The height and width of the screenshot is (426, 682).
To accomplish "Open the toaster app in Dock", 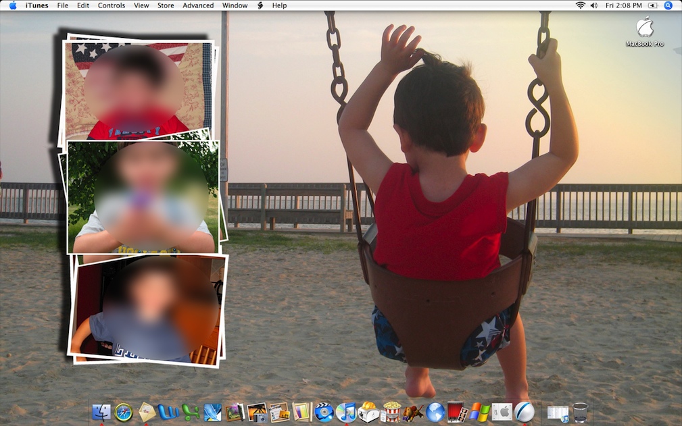I will coord(368,412).
